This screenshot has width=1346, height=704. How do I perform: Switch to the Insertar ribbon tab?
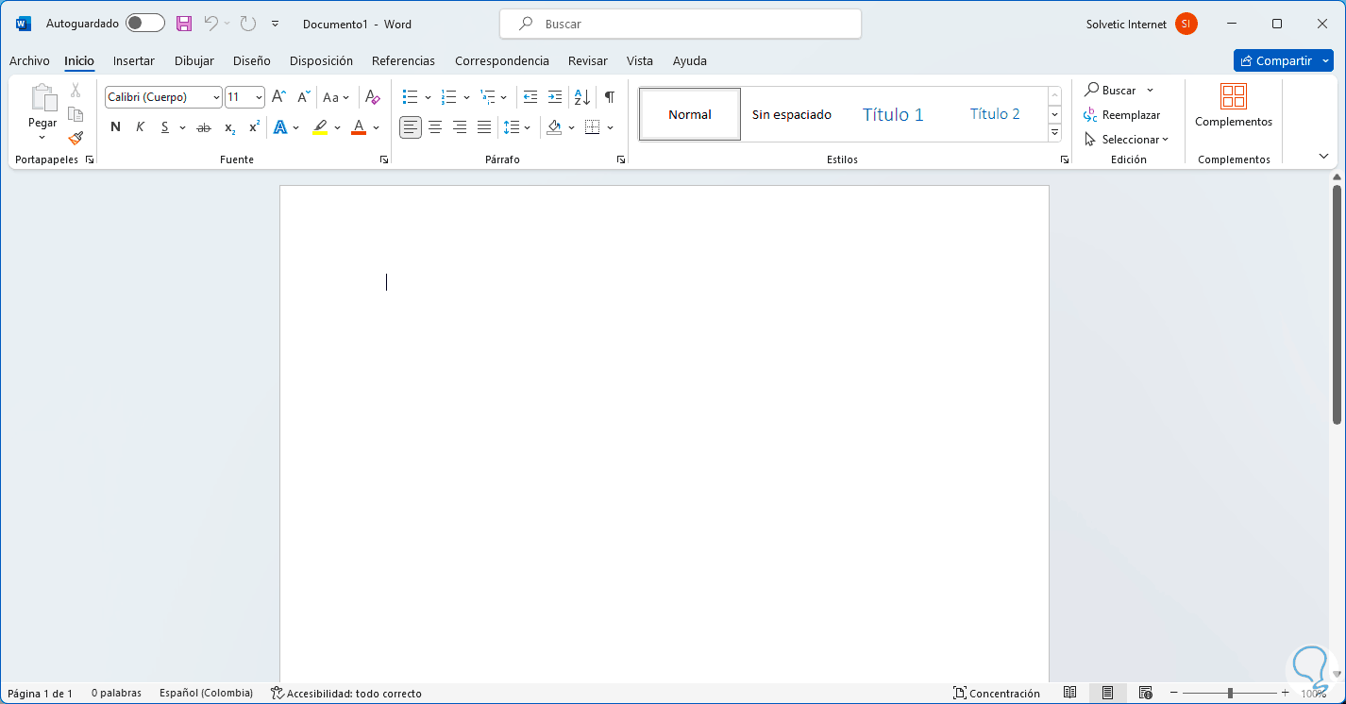click(x=133, y=60)
